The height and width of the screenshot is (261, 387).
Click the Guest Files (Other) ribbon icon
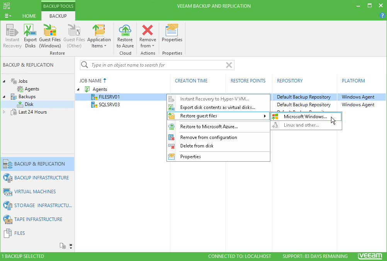(74, 36)
